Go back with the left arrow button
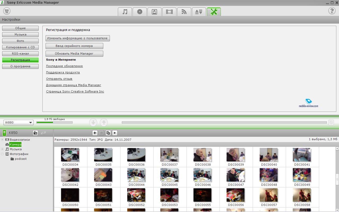Viewport: 339px width, 212px height. point(95,133)
